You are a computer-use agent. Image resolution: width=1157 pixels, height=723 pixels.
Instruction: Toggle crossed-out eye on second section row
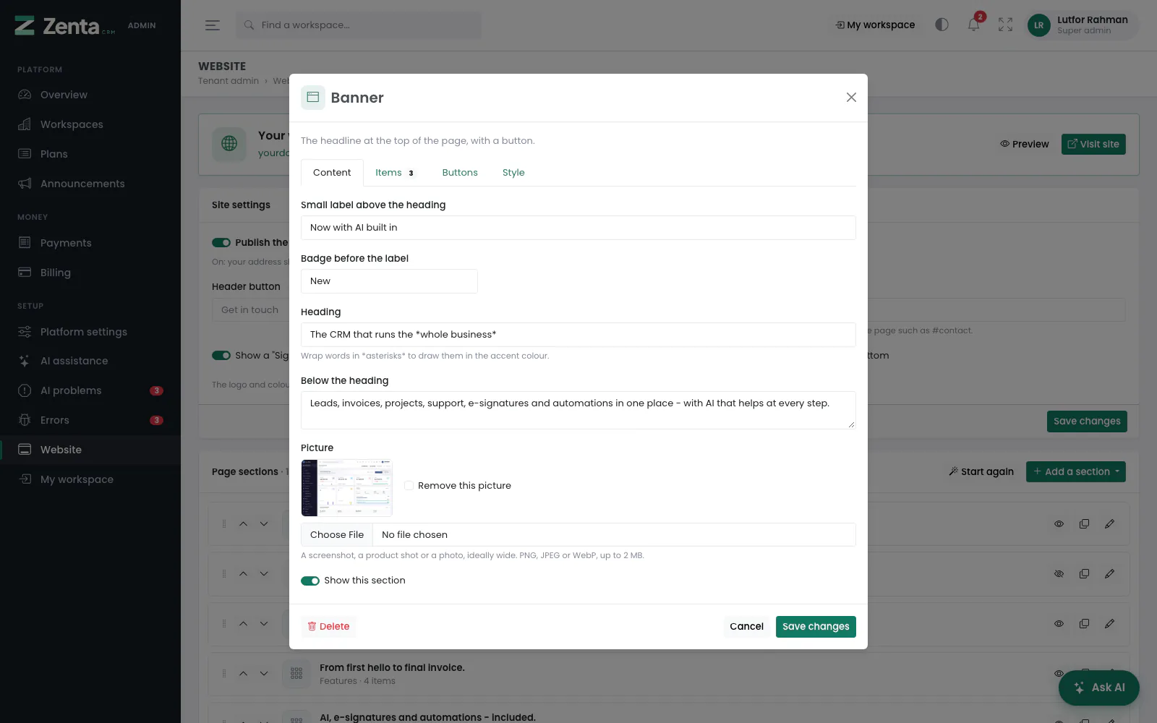pyautogui.click(x=1059, y=574)
